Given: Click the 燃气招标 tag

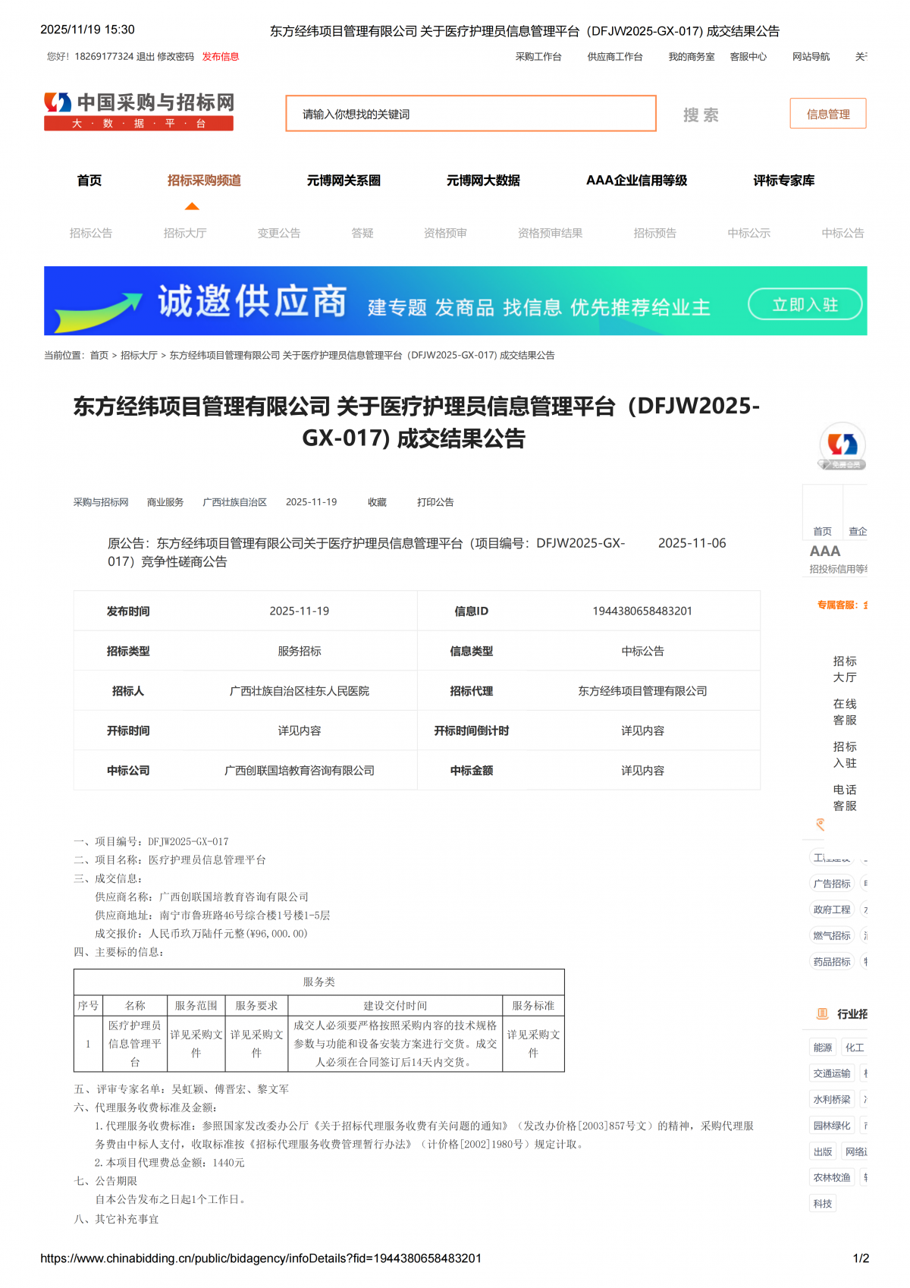Looking at the screenshot, I should pyautogui.click(x=832, y=936).
